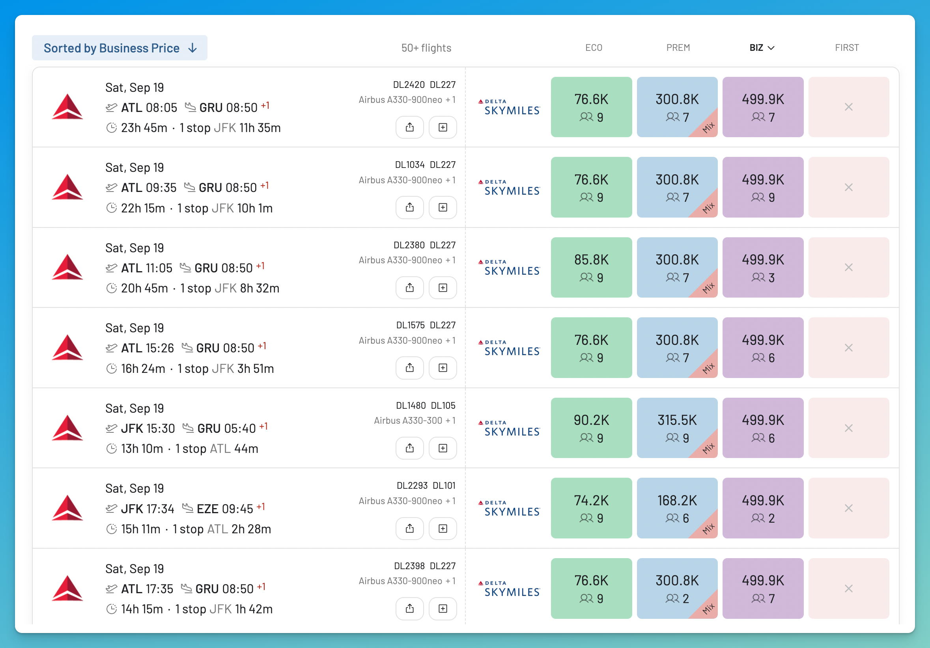Screen dimensions: 930x648
Task: Select 499.9K business fare with 7 seats, DL2420
Action: pyautogui.click(x=763, y=107)
